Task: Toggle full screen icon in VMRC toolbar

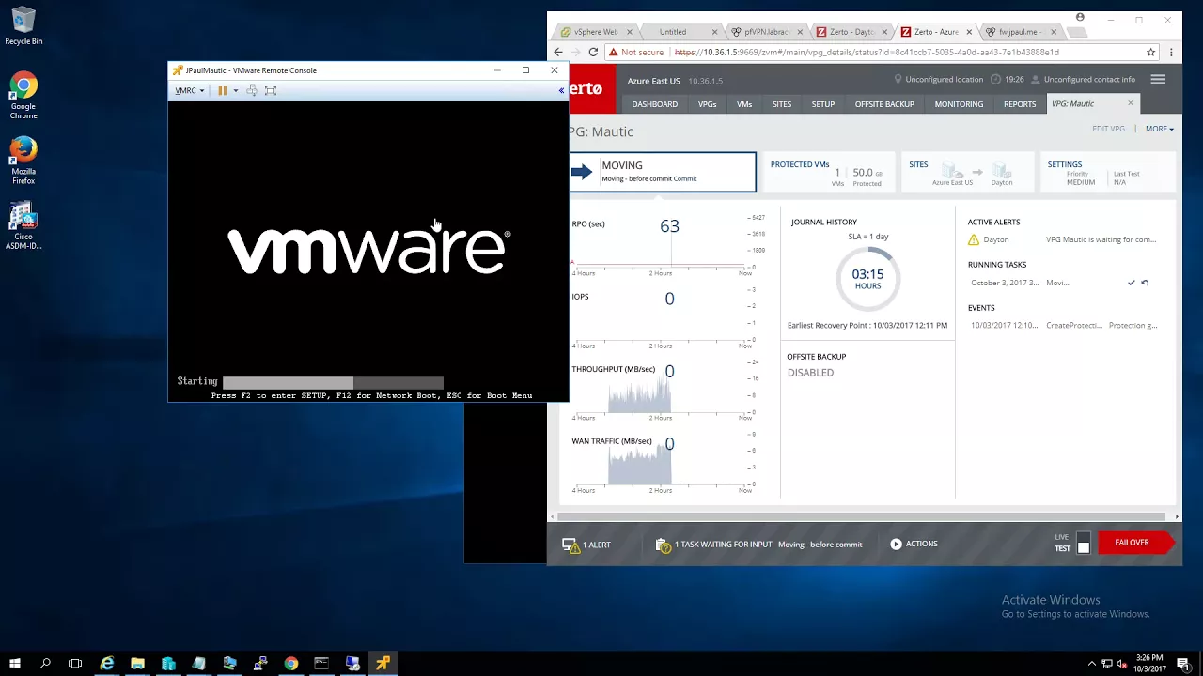Action: coord(271,91)
